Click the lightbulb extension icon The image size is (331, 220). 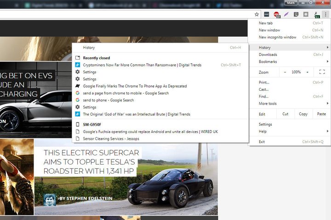click(x=296, y=14)
